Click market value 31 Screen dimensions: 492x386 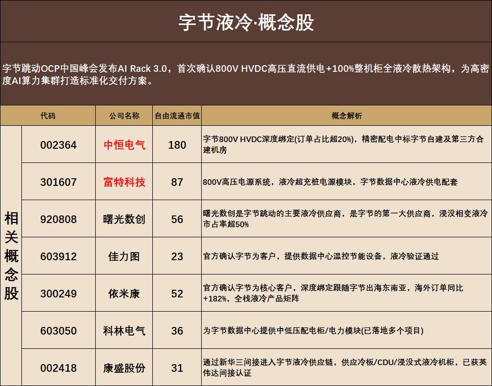click(177, 368)
